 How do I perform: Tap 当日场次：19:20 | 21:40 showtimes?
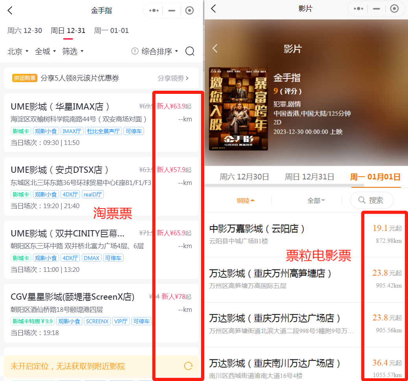click(45, 206)
